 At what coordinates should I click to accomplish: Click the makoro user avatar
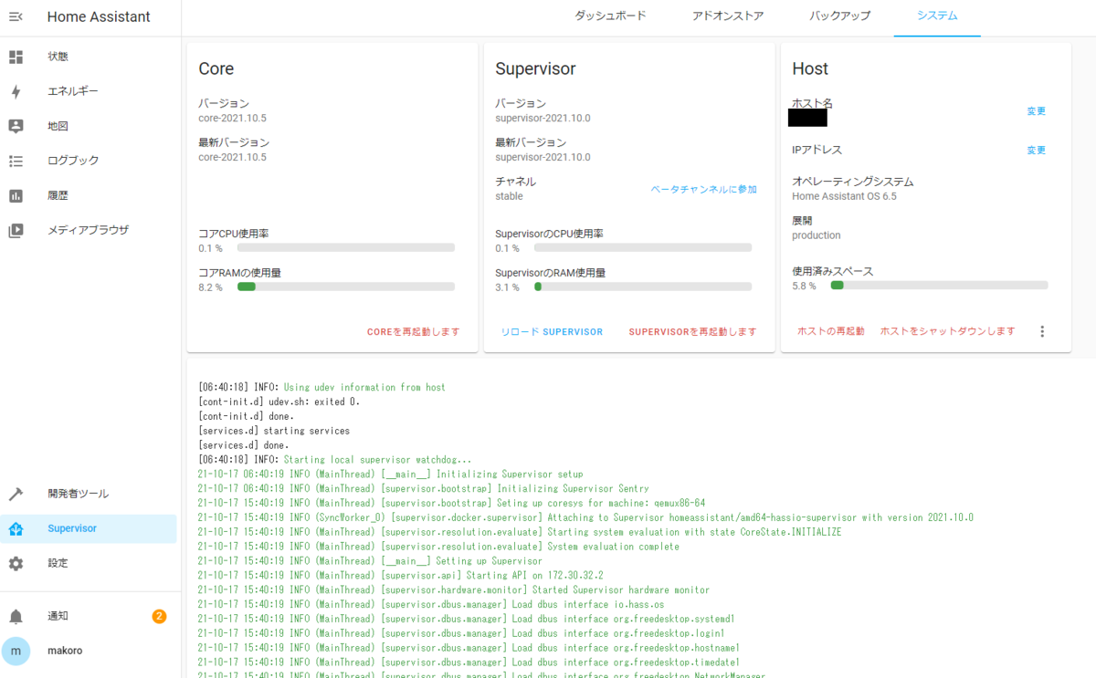click(16, 651)
